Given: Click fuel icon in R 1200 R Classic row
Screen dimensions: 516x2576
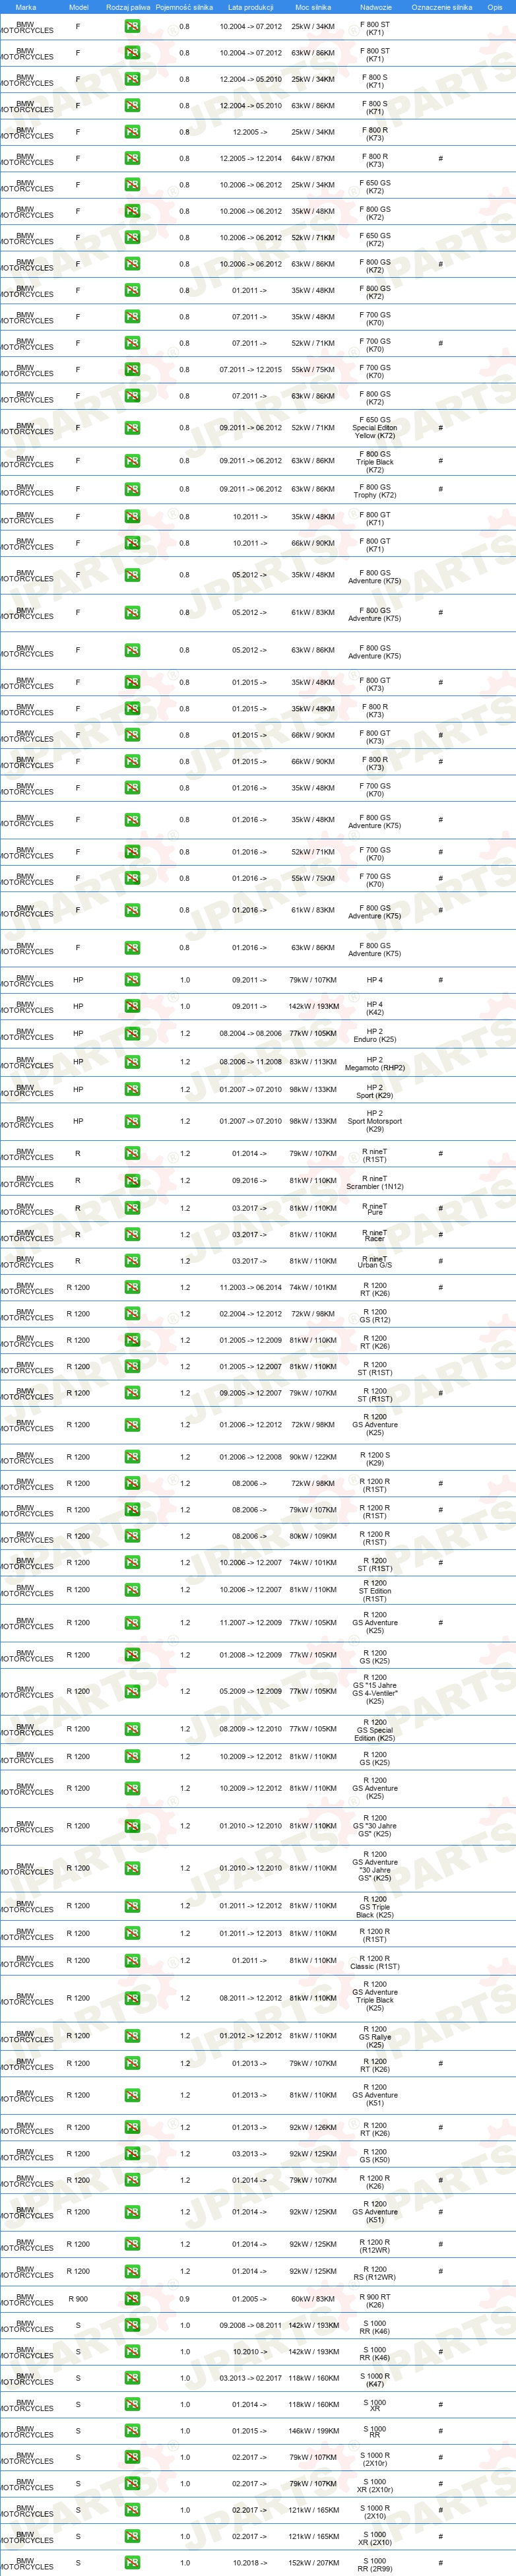Looking at the screenshot, I should tap(132, 1961).
